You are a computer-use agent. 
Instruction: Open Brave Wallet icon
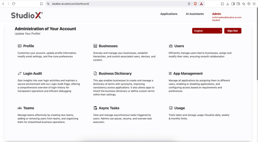coord(238,4)
